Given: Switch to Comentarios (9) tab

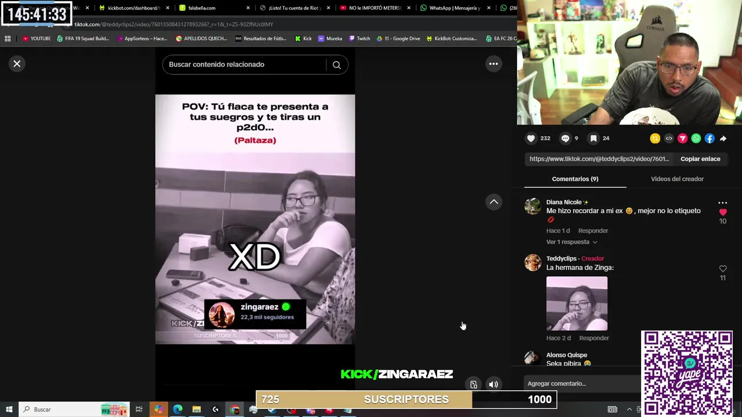Looking at the screenshot, I should (x=575, y=179).
